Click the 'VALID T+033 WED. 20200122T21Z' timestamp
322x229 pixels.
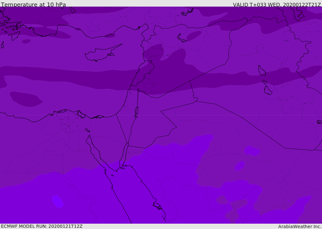point(277,4)
